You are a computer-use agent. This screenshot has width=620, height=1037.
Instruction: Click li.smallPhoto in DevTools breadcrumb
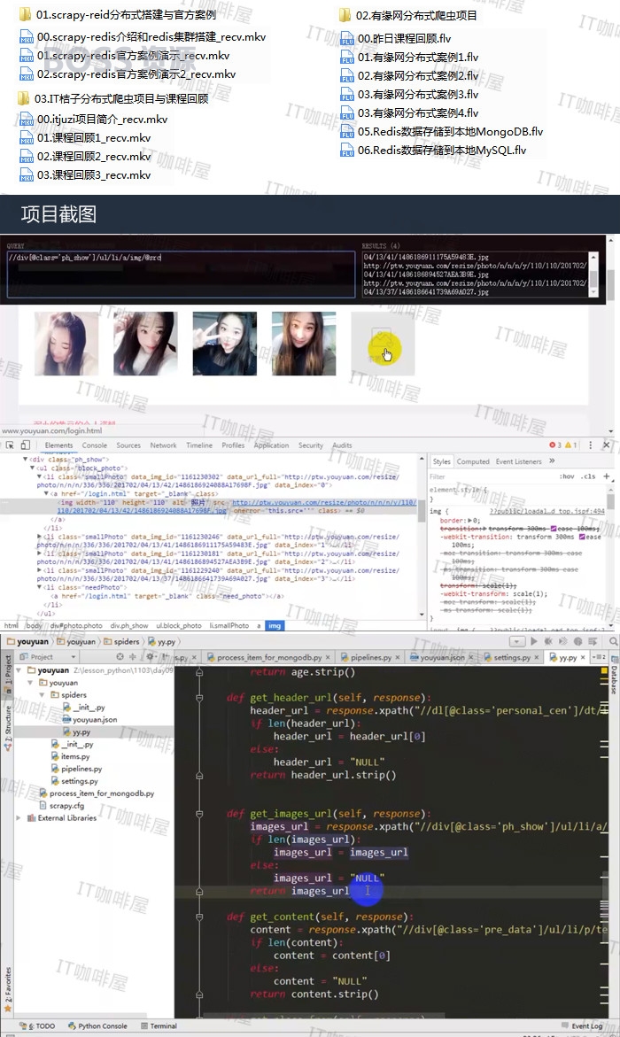click(x=229, y=625)
